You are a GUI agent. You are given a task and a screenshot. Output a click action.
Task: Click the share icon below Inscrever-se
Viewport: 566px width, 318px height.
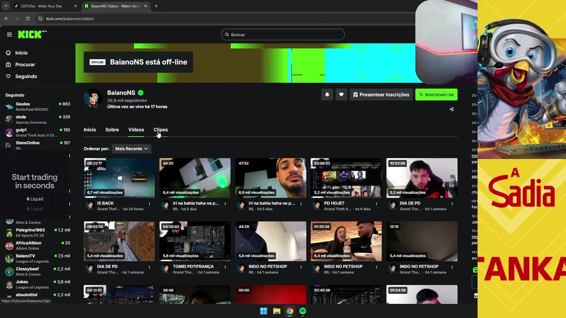(x=451, y=109)
